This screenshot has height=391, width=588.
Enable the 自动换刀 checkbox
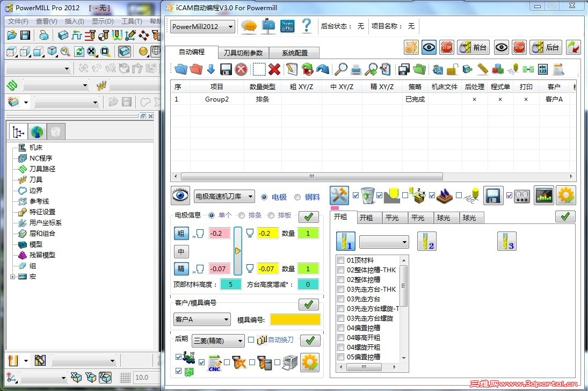[251, 340]
